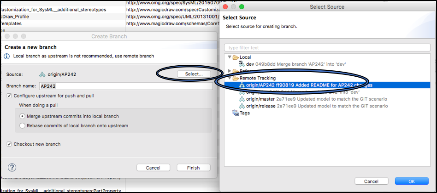
Task: Click the Tags icon in source tree
Action: pyautogui.click(x=236, y=113)
